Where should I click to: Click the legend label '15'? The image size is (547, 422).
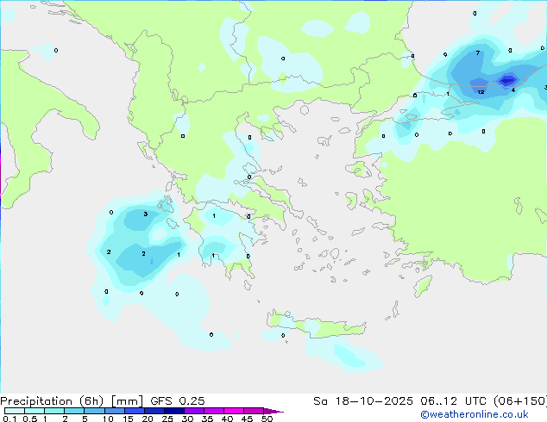[128, 419]
